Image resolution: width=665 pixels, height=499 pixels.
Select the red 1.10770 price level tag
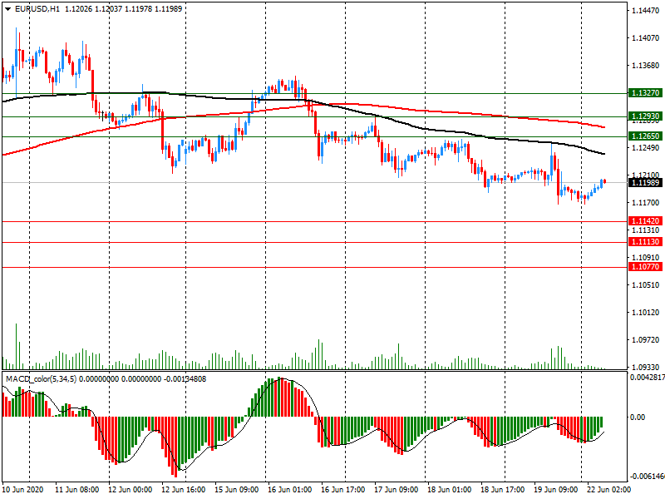[x=645, y=268]
